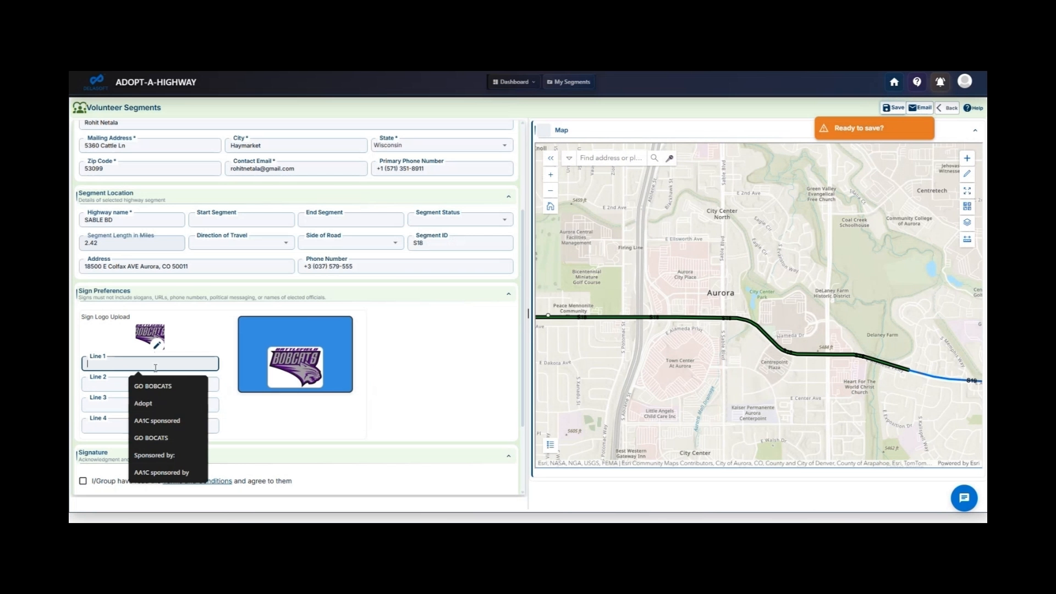Screen dimensions: 1056x594
Task: Zoom out using the map minus button
Action: coord(550,190)
